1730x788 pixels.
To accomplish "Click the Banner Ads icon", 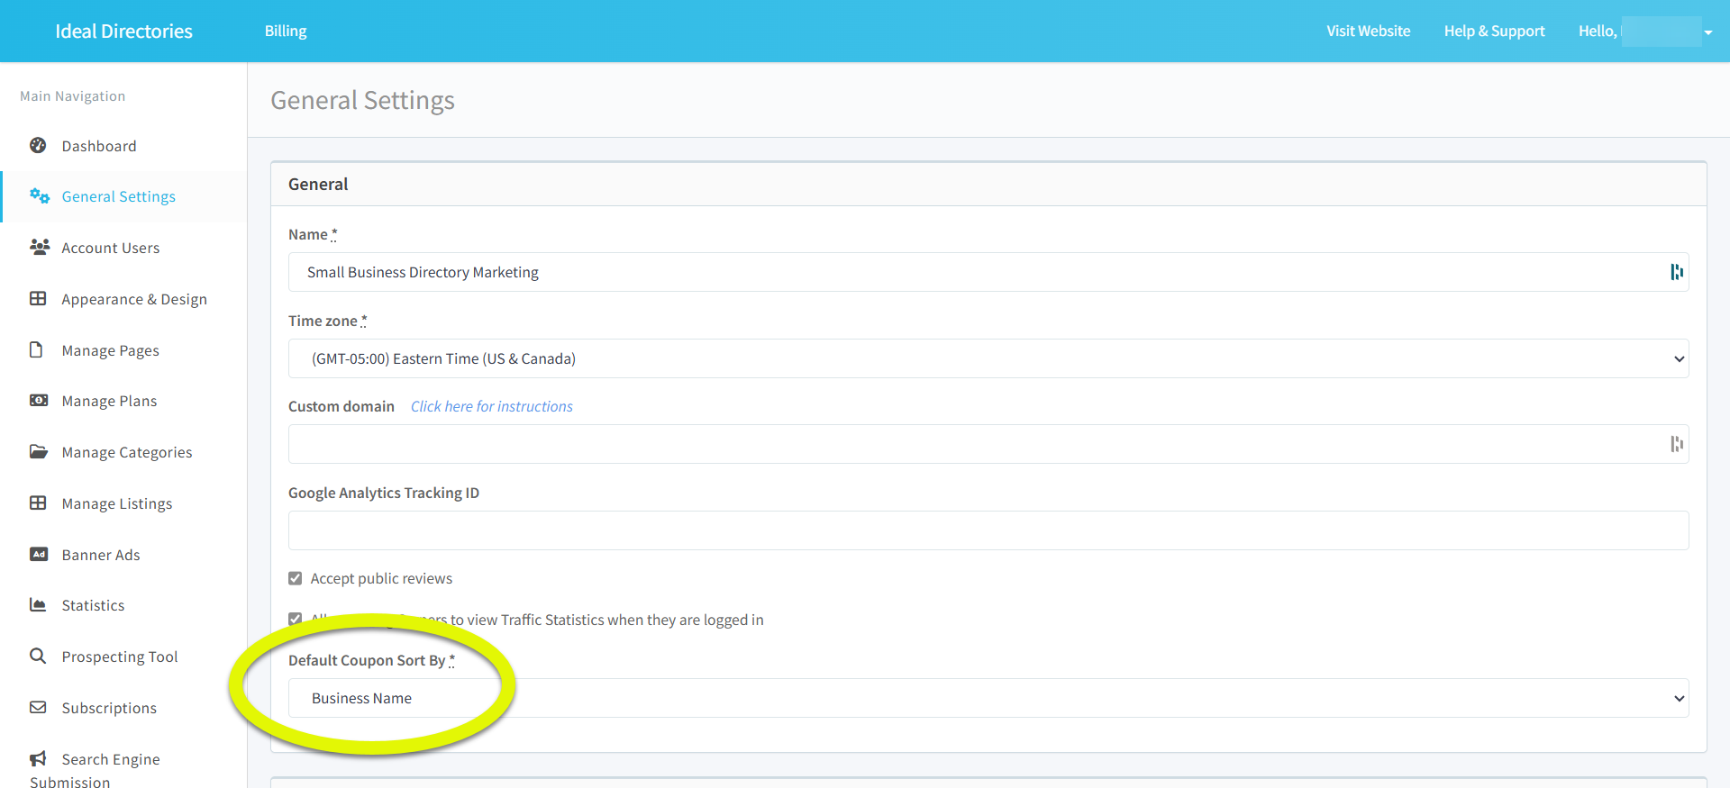I will tap(39, 554).
